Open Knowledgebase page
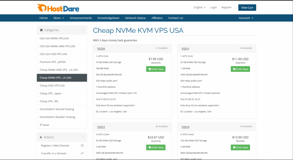Screen dimensions: 293x160 (108, 18)
